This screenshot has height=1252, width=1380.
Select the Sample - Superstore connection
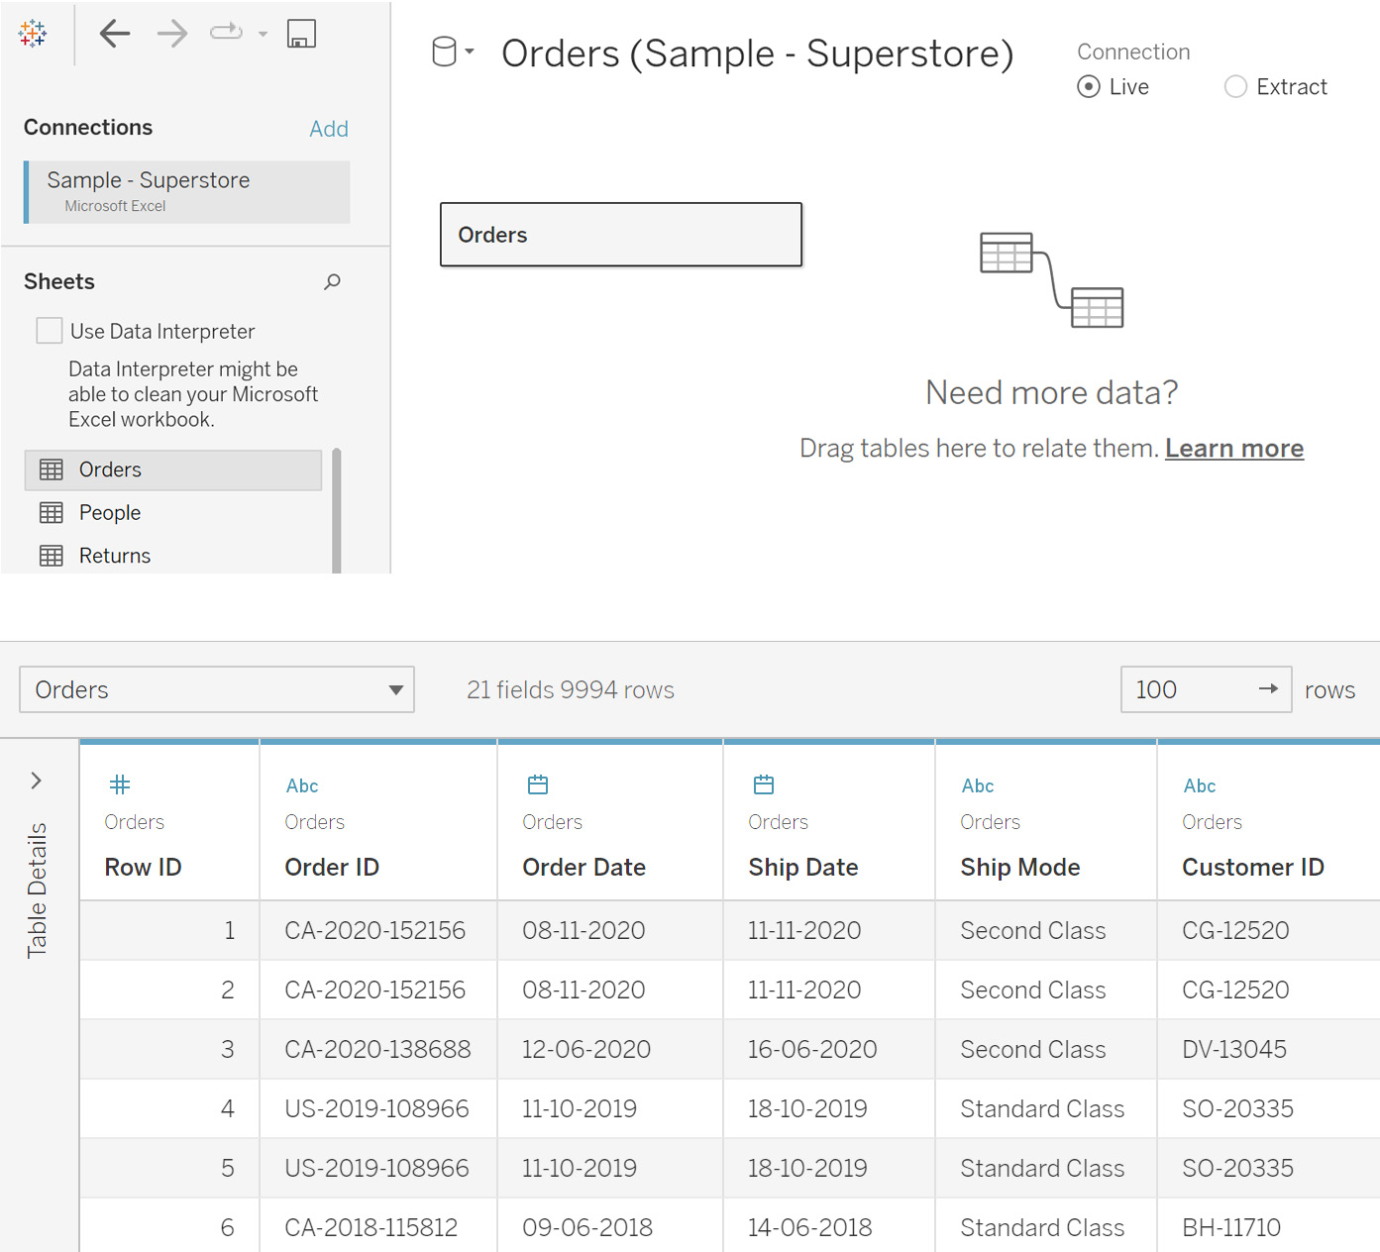[x=187, y=192]
